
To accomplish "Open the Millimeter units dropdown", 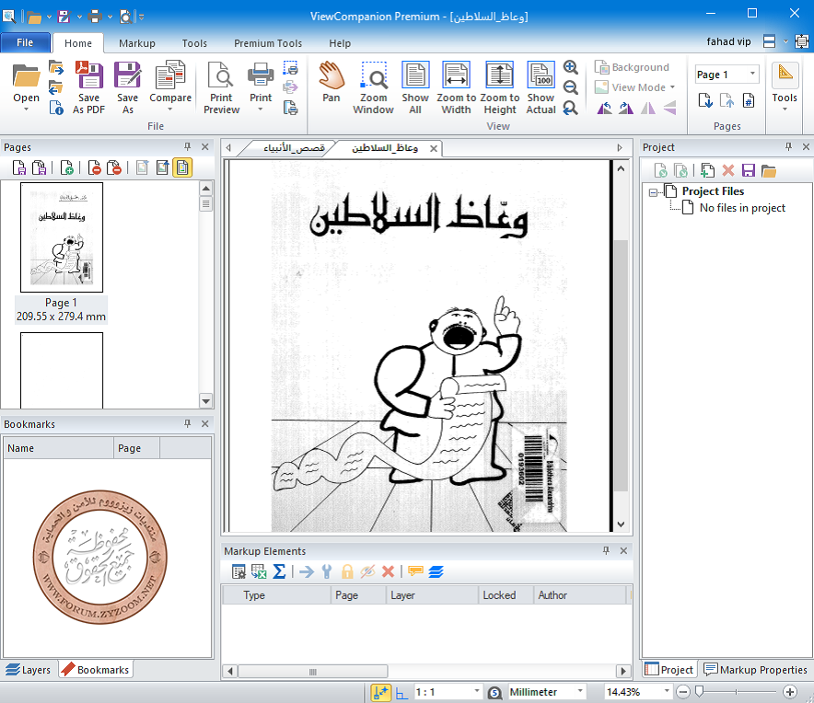I will tap(580, 692).
